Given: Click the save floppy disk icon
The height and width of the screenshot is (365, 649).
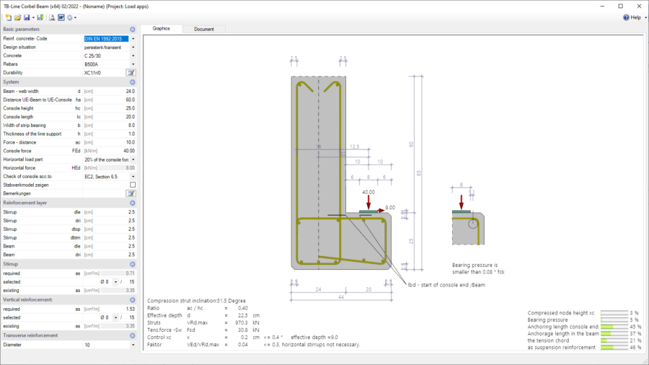Looking at the screenshot, I should pyautogui.click(x=26, y=17).
